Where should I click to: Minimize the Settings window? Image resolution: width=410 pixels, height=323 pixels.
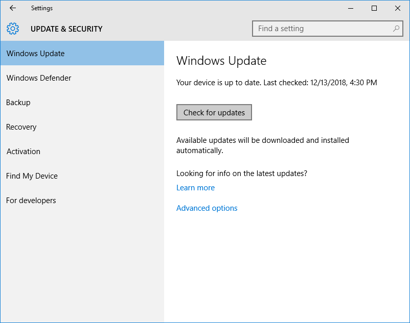point(351,8)
